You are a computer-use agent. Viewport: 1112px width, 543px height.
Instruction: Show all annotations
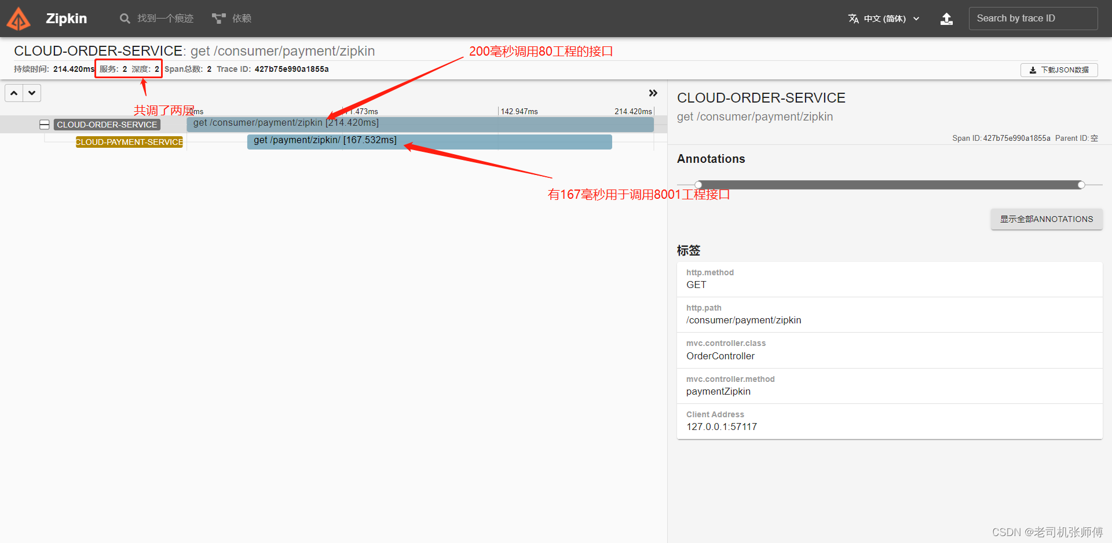(1047, 219)
